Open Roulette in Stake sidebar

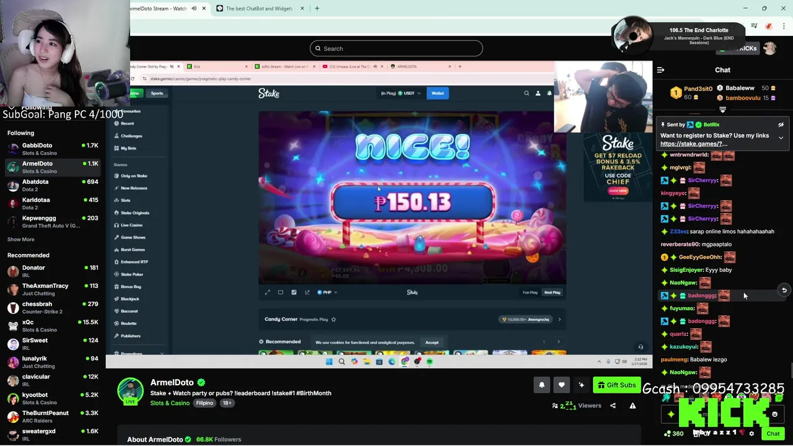[x=128, y=323]
